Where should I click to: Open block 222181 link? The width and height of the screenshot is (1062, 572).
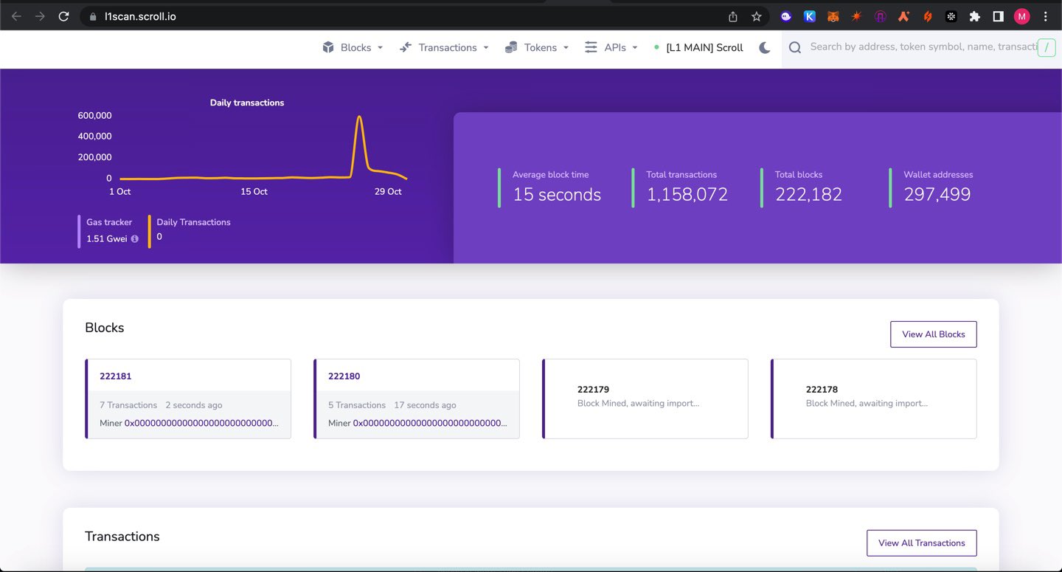[x=115, y=376]
